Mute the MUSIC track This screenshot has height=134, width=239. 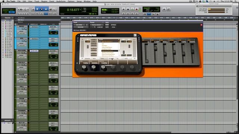point(26,29)
